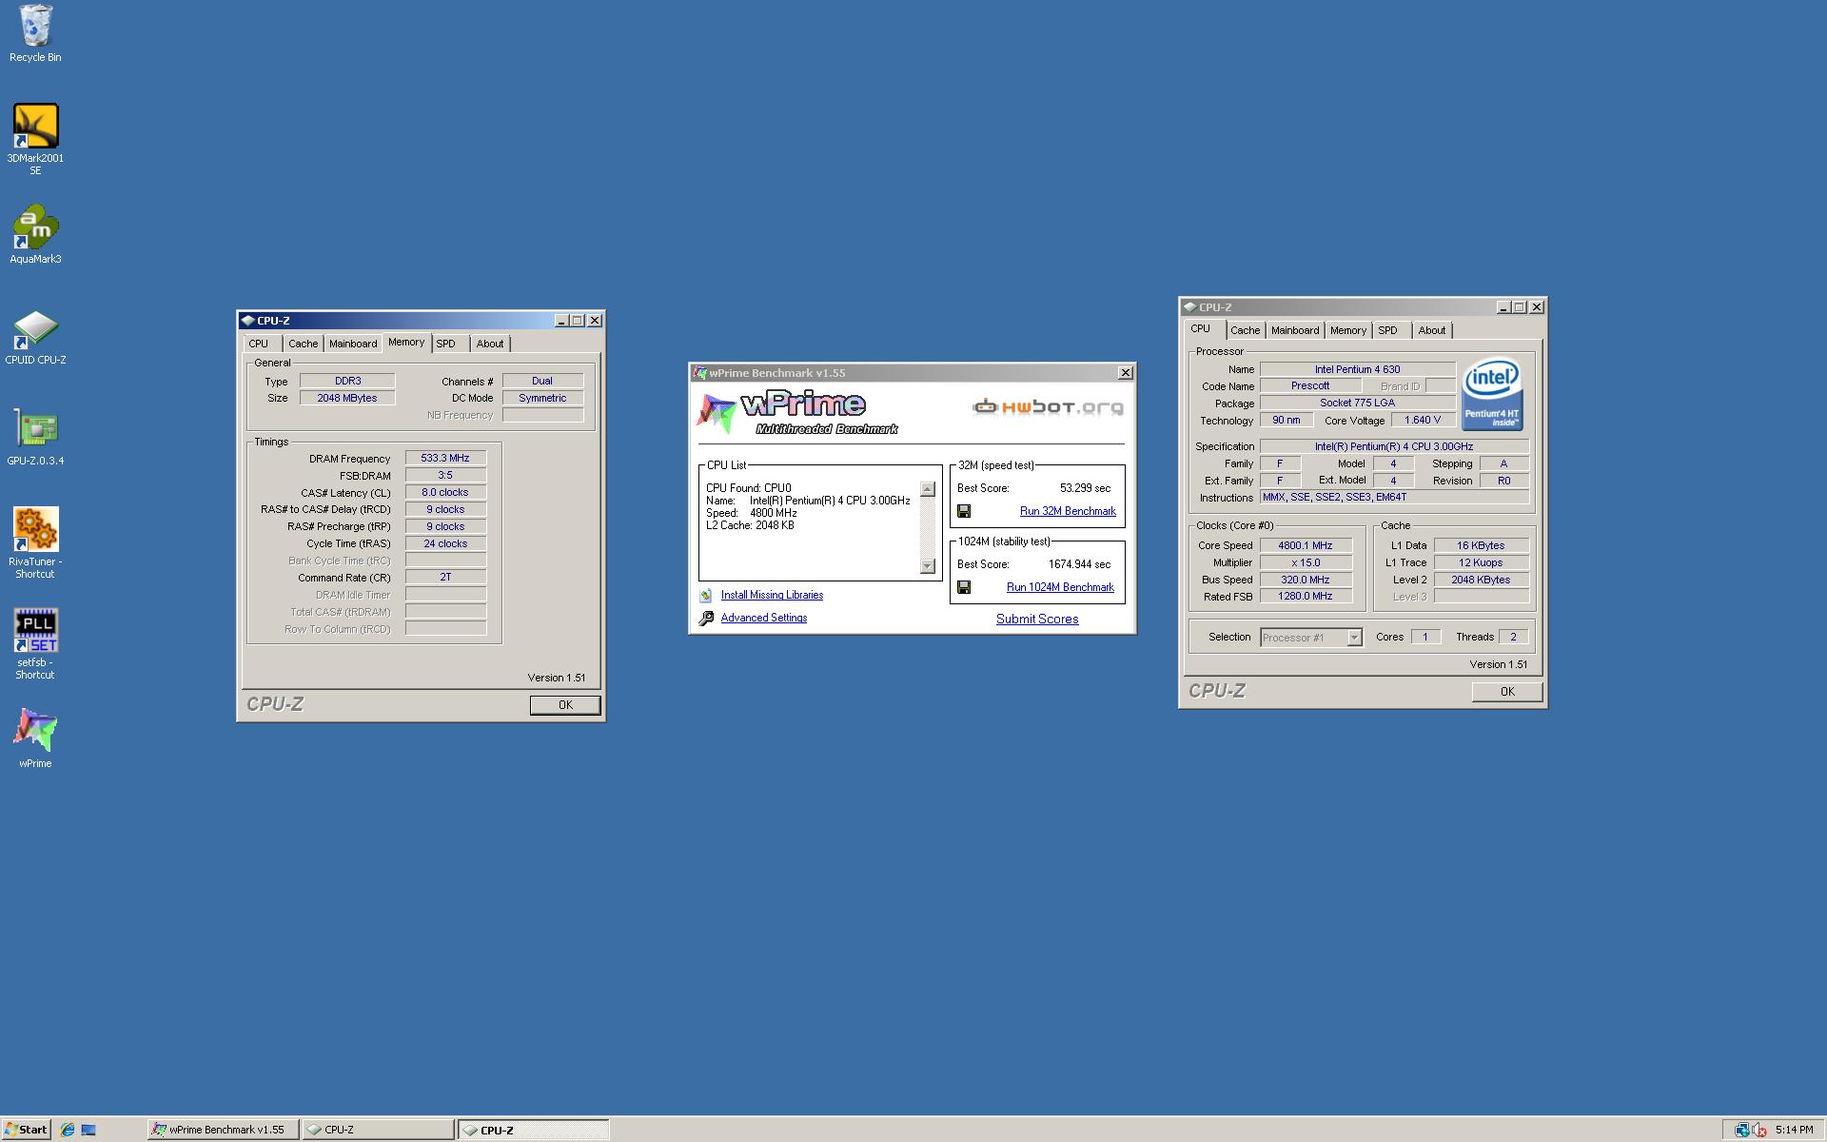Click DRAM Frequency value 533.3 MHz
Viewport: 1827px width, 1142px height.
click(445, 459)
